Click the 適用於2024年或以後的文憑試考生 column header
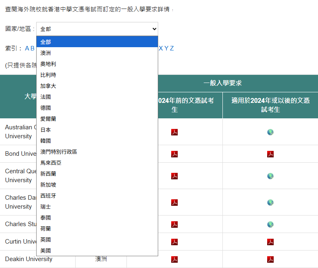 270,105
